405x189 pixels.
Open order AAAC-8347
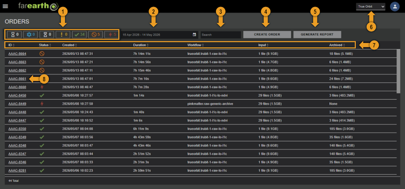17,154
